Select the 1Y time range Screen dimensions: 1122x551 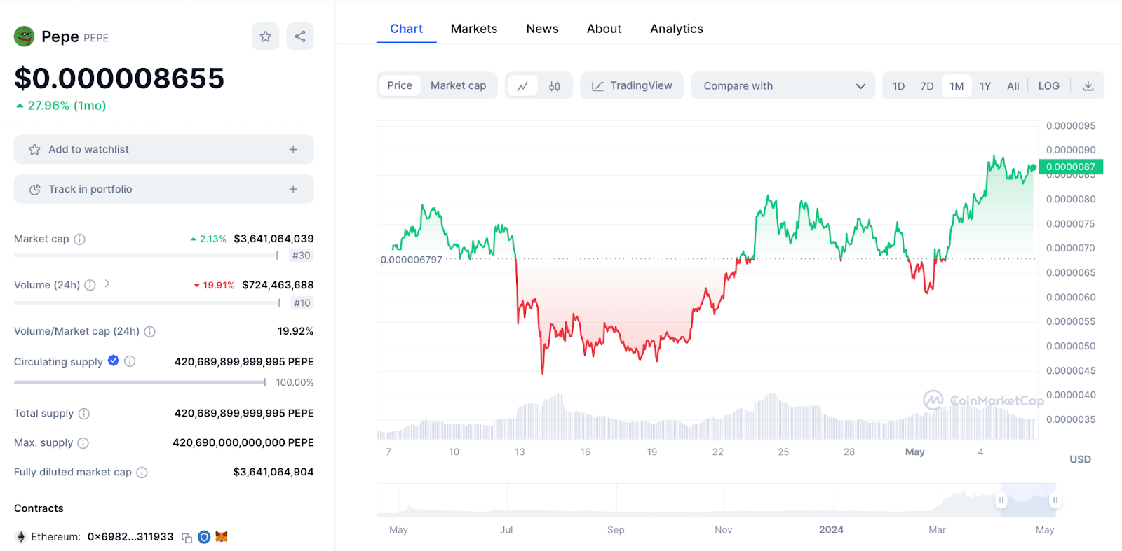[x=985, y=86]
